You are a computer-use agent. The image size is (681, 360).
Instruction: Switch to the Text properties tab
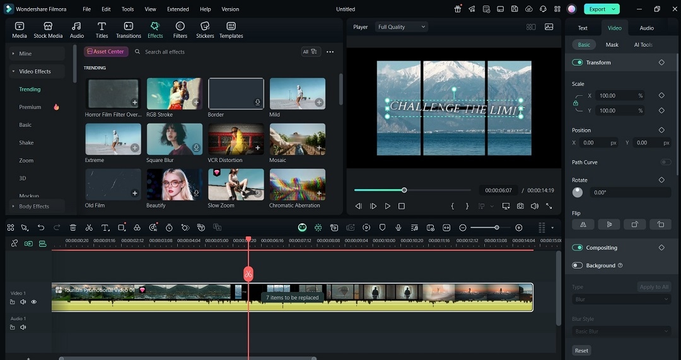(x=583, y=28)
